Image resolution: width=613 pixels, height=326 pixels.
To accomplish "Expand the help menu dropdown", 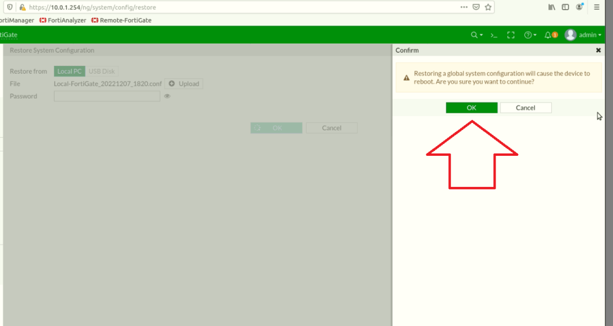I will tap(530, 35).
